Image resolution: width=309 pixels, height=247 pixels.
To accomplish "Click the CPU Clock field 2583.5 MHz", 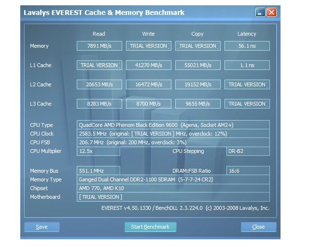I will 173,134.
